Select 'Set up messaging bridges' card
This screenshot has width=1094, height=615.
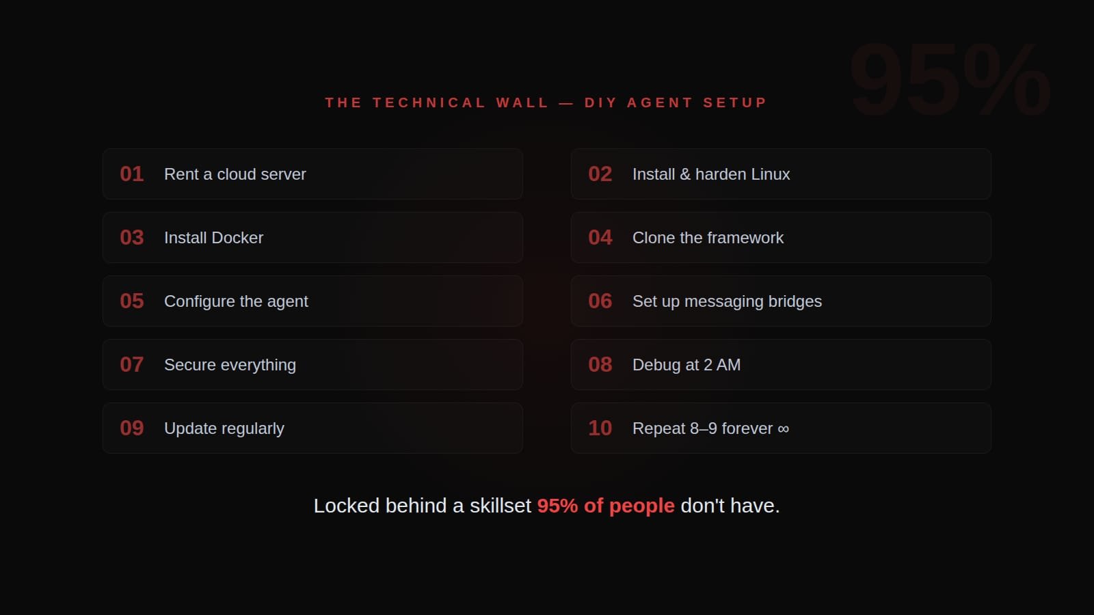click(x=781, y=301)
